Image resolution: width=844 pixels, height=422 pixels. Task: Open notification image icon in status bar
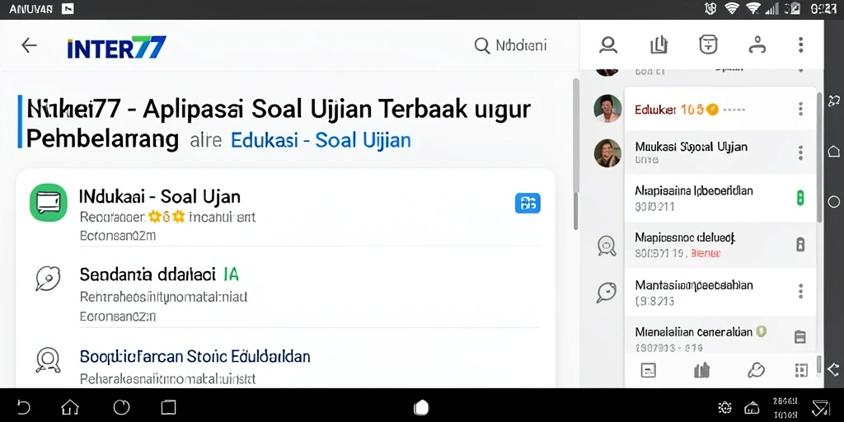(68, 8)
